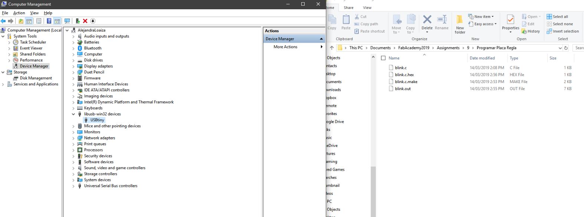584x217 pixels.
Task: Open the Action menu
Action: click(x=19, y=13)
